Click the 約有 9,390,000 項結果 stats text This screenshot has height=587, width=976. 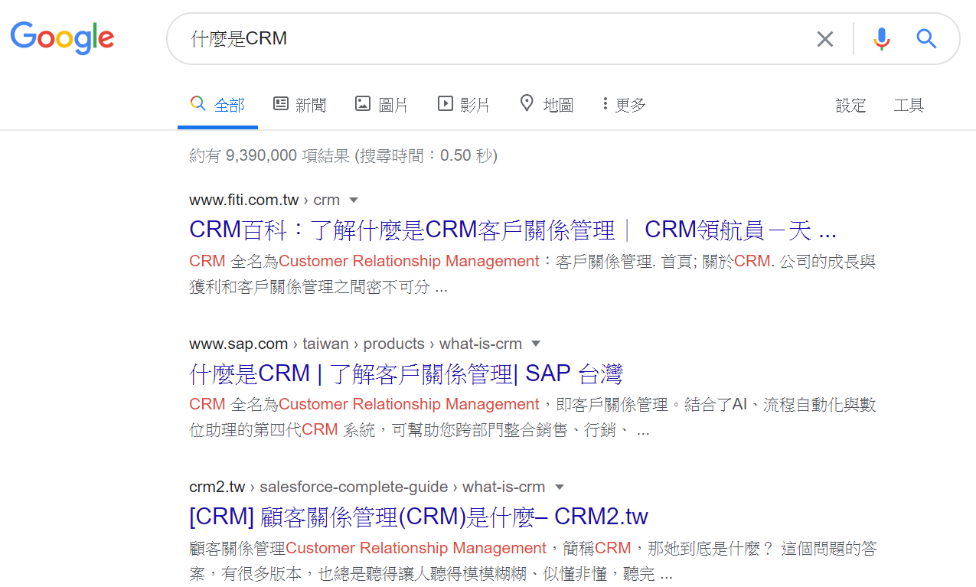[343, 156]
